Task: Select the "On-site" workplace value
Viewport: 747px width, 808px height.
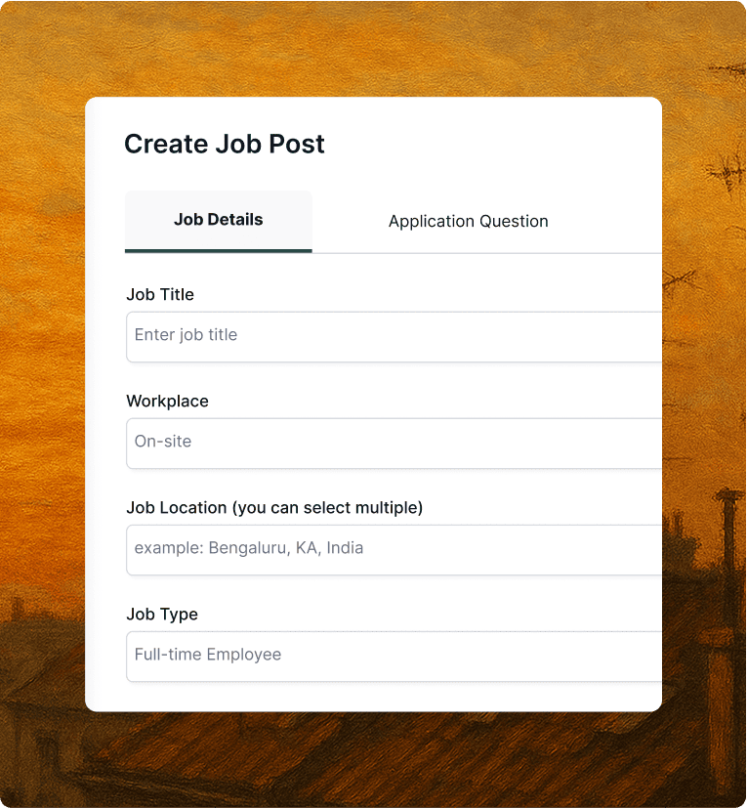Action: pyautogui.click(x=163, y=442)
